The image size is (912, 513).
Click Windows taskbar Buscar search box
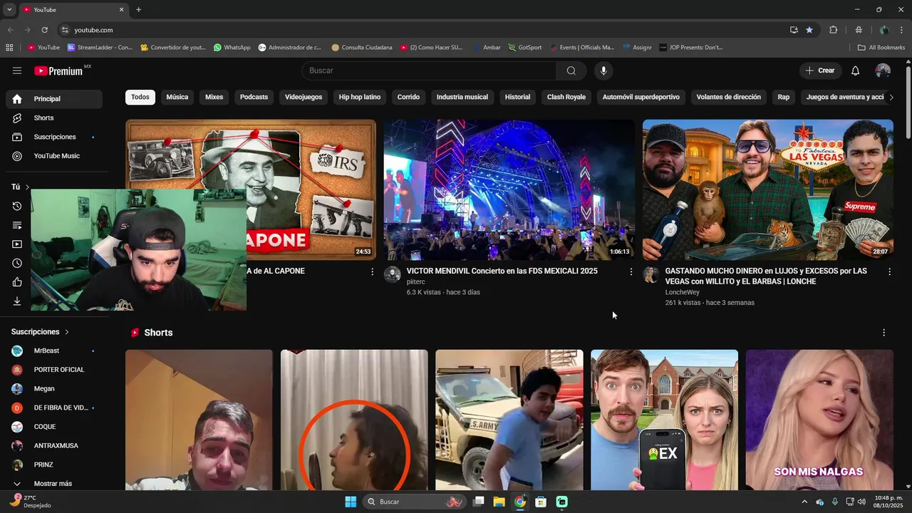coord(414,502)
